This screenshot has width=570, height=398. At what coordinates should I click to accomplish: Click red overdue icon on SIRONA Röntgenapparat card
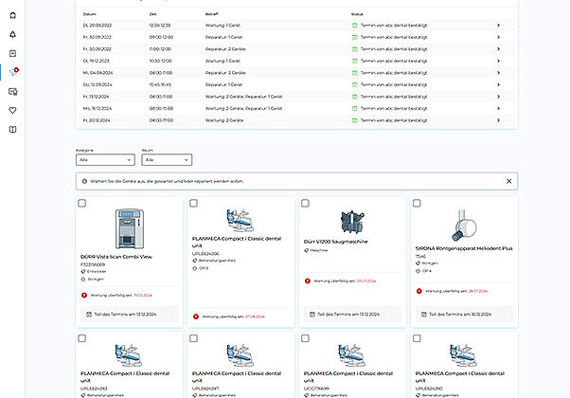[419, 291]
